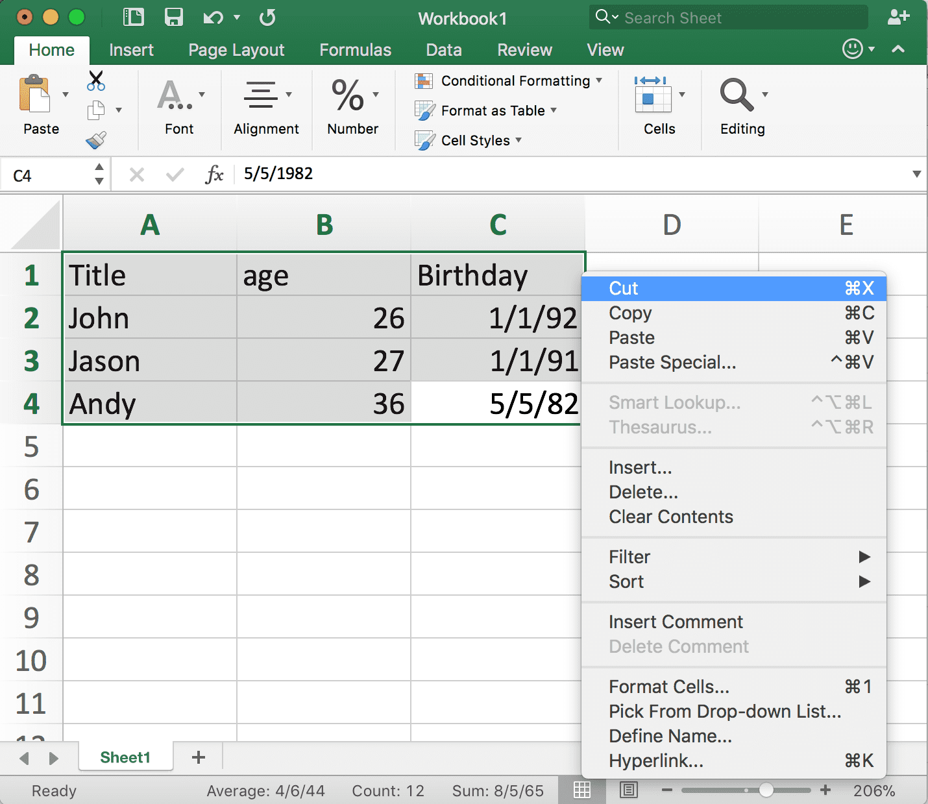Image resolution: width=928 pixels, height=804 pixels.
Task: Collapse the ribbon with the chevron toggle
Action: [x=898, y=49]
